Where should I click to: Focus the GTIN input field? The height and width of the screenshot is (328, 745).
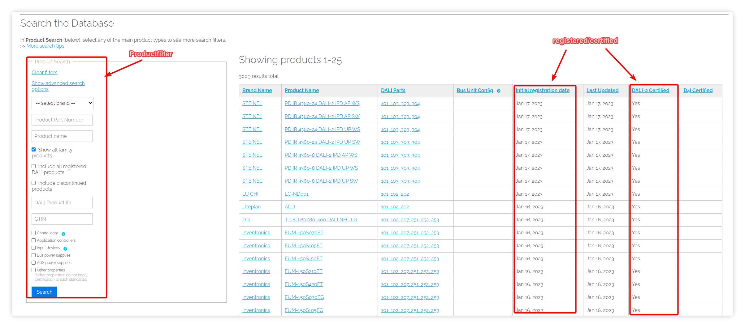coord(62,219)
